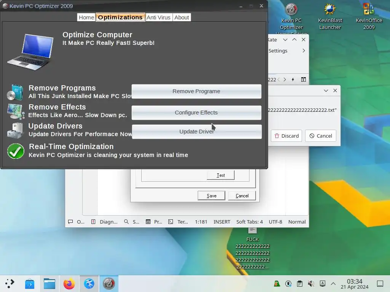Launch Firefox from the taskbar
Screen dimensions: 390x292
pyautogui.click(x=69, y=284)
